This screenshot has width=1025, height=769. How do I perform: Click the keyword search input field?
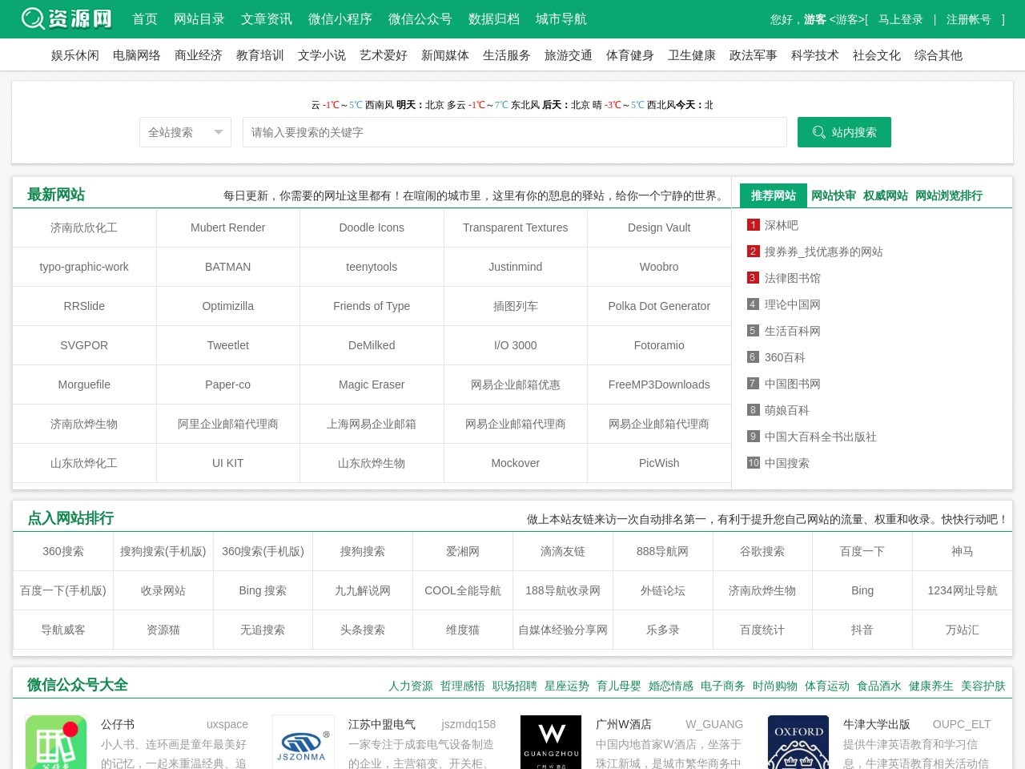(514, 132)
